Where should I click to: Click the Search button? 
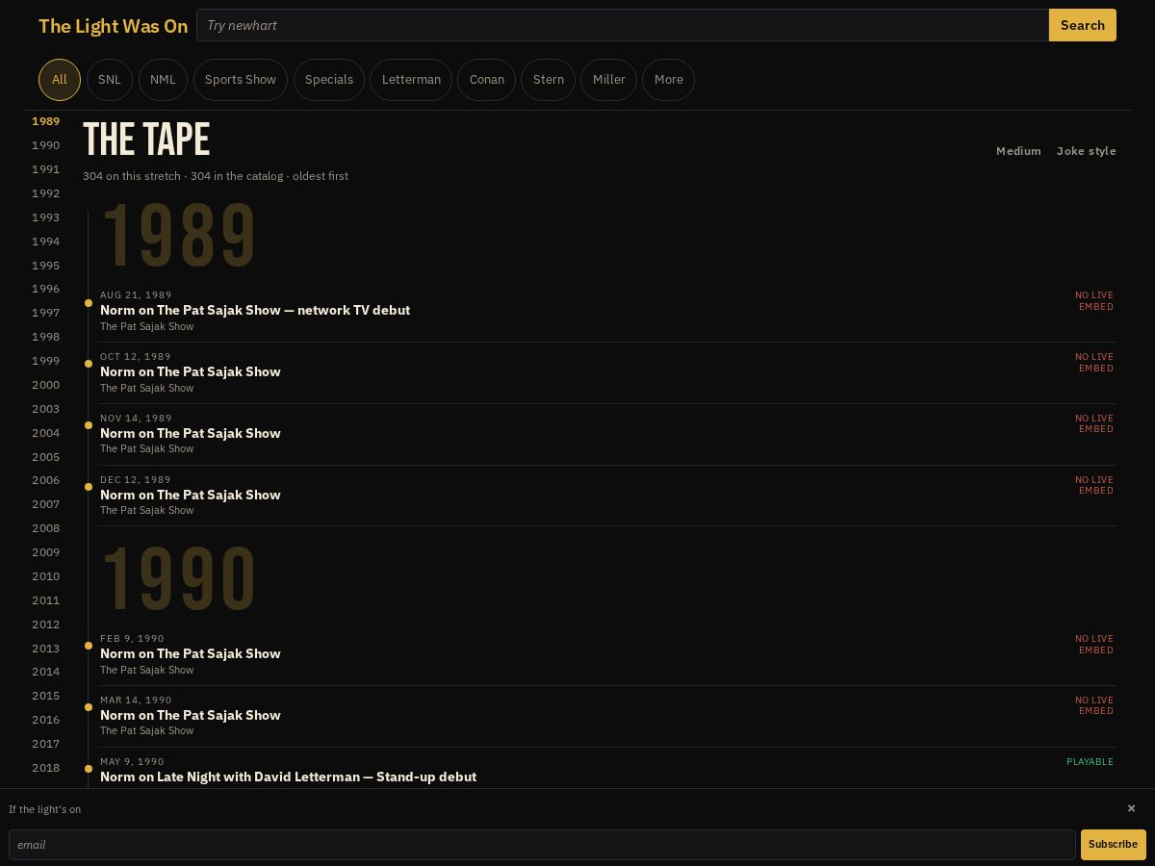(x=1083, y=25)
